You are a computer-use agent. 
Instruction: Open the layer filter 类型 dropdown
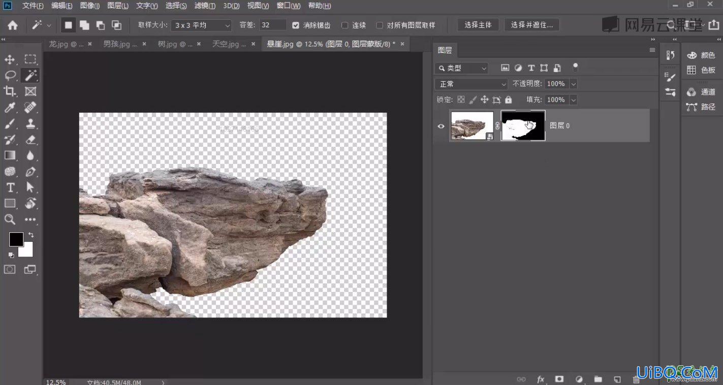(461, 68)
